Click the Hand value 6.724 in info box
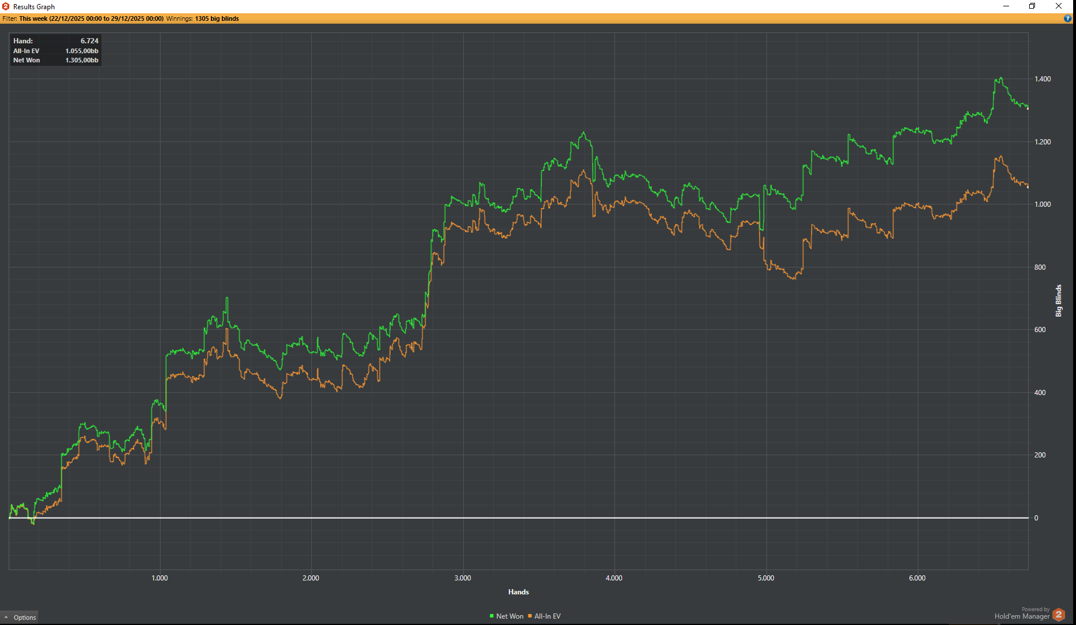The height and width of the screenshot is (625, 1076). point(90,41)
